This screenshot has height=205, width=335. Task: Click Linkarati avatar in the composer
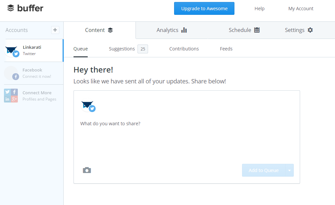[88, 105]
